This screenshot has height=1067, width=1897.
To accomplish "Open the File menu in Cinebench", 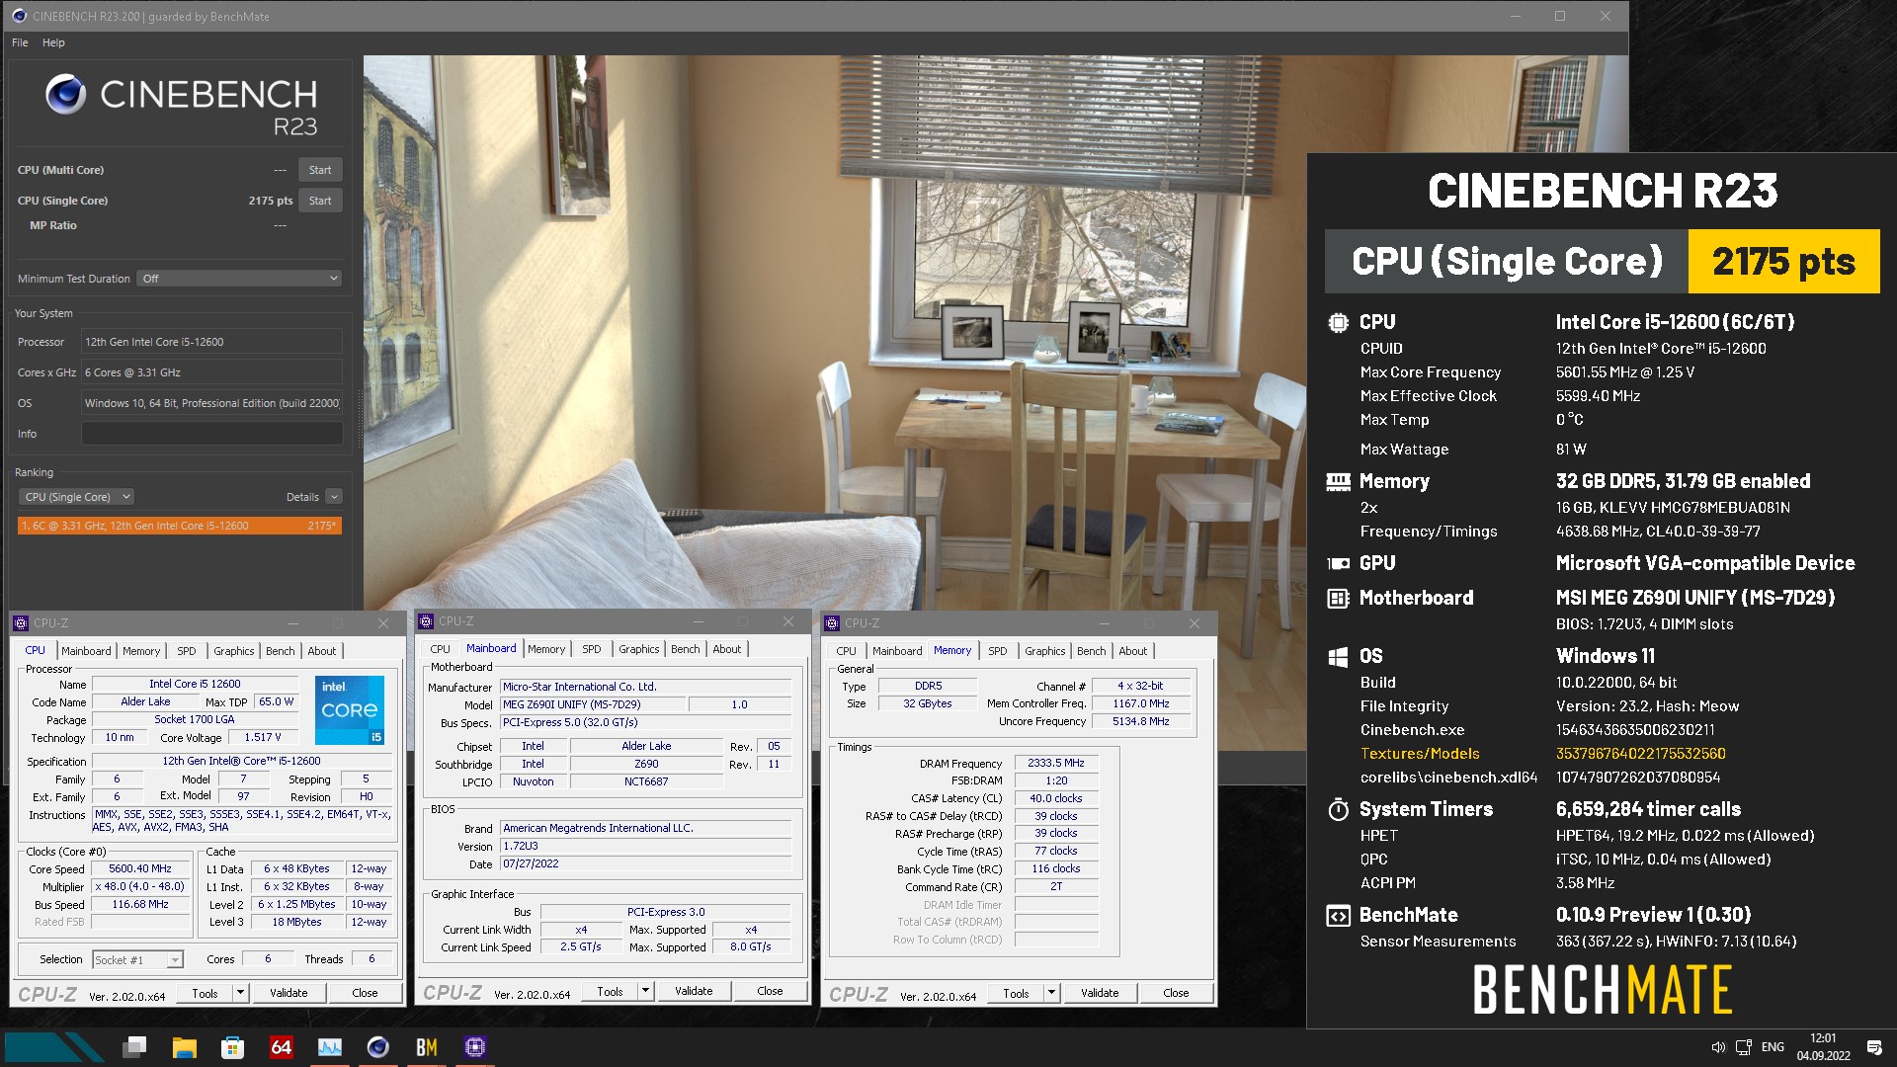I will click(20, 42).
